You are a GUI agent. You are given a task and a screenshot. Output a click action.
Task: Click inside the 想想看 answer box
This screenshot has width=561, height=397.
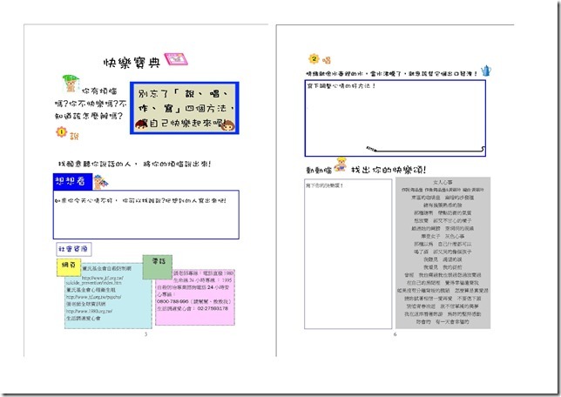click(x=145, y=218)
